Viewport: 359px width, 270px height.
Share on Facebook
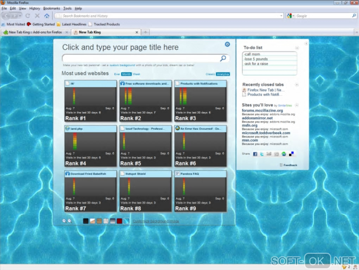point(255,154)
